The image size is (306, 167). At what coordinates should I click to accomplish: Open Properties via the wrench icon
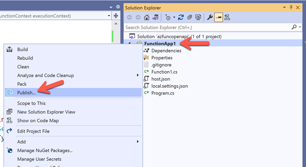210,17
